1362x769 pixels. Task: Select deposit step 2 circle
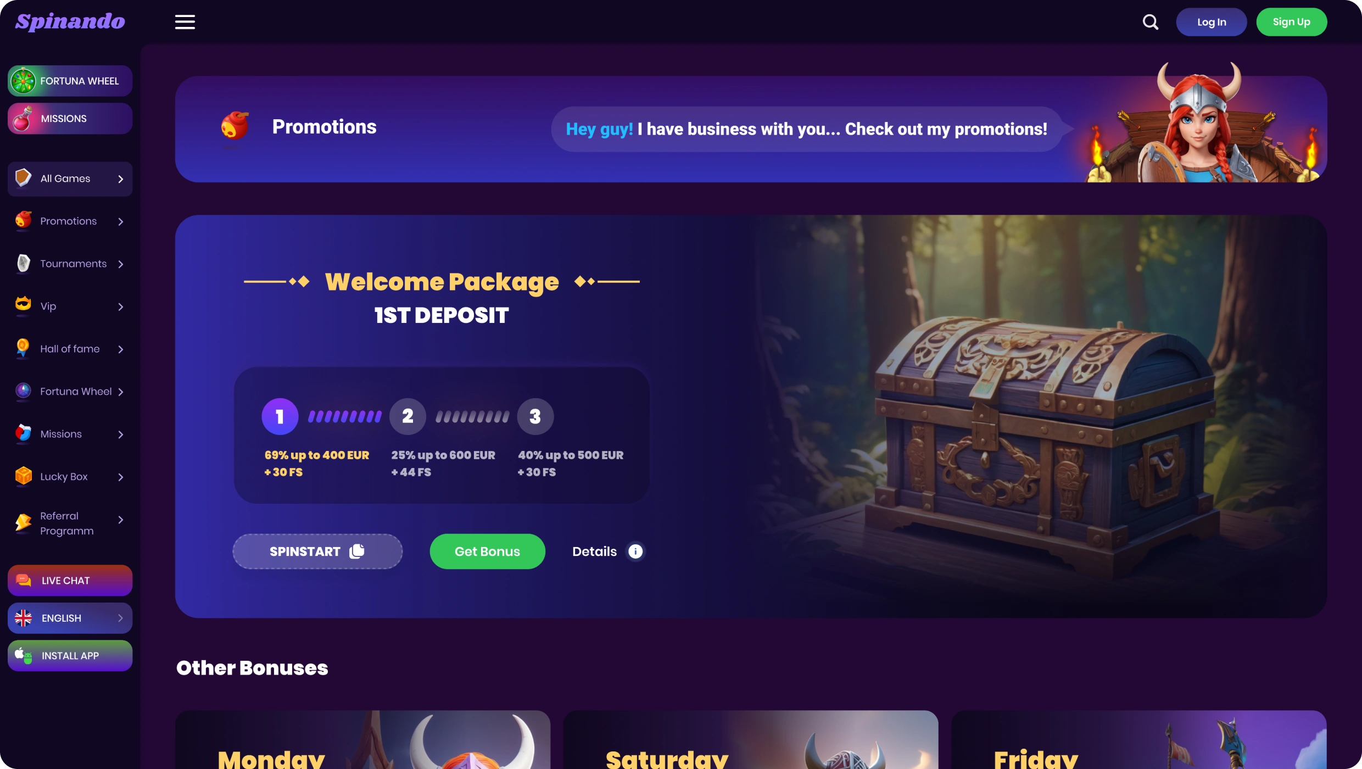(408, 416)
